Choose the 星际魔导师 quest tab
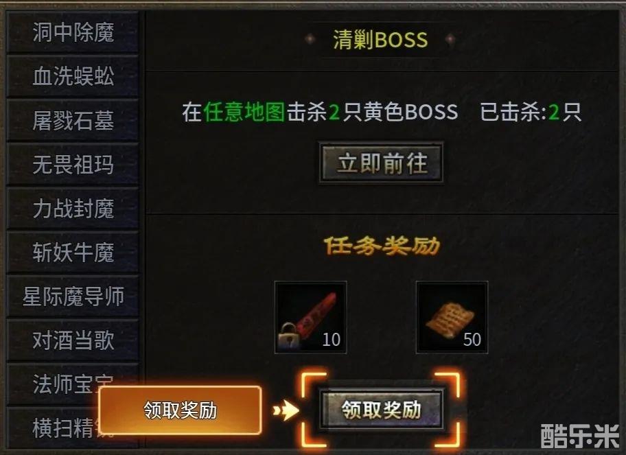The image size is (626, 455). coord(73,296)
